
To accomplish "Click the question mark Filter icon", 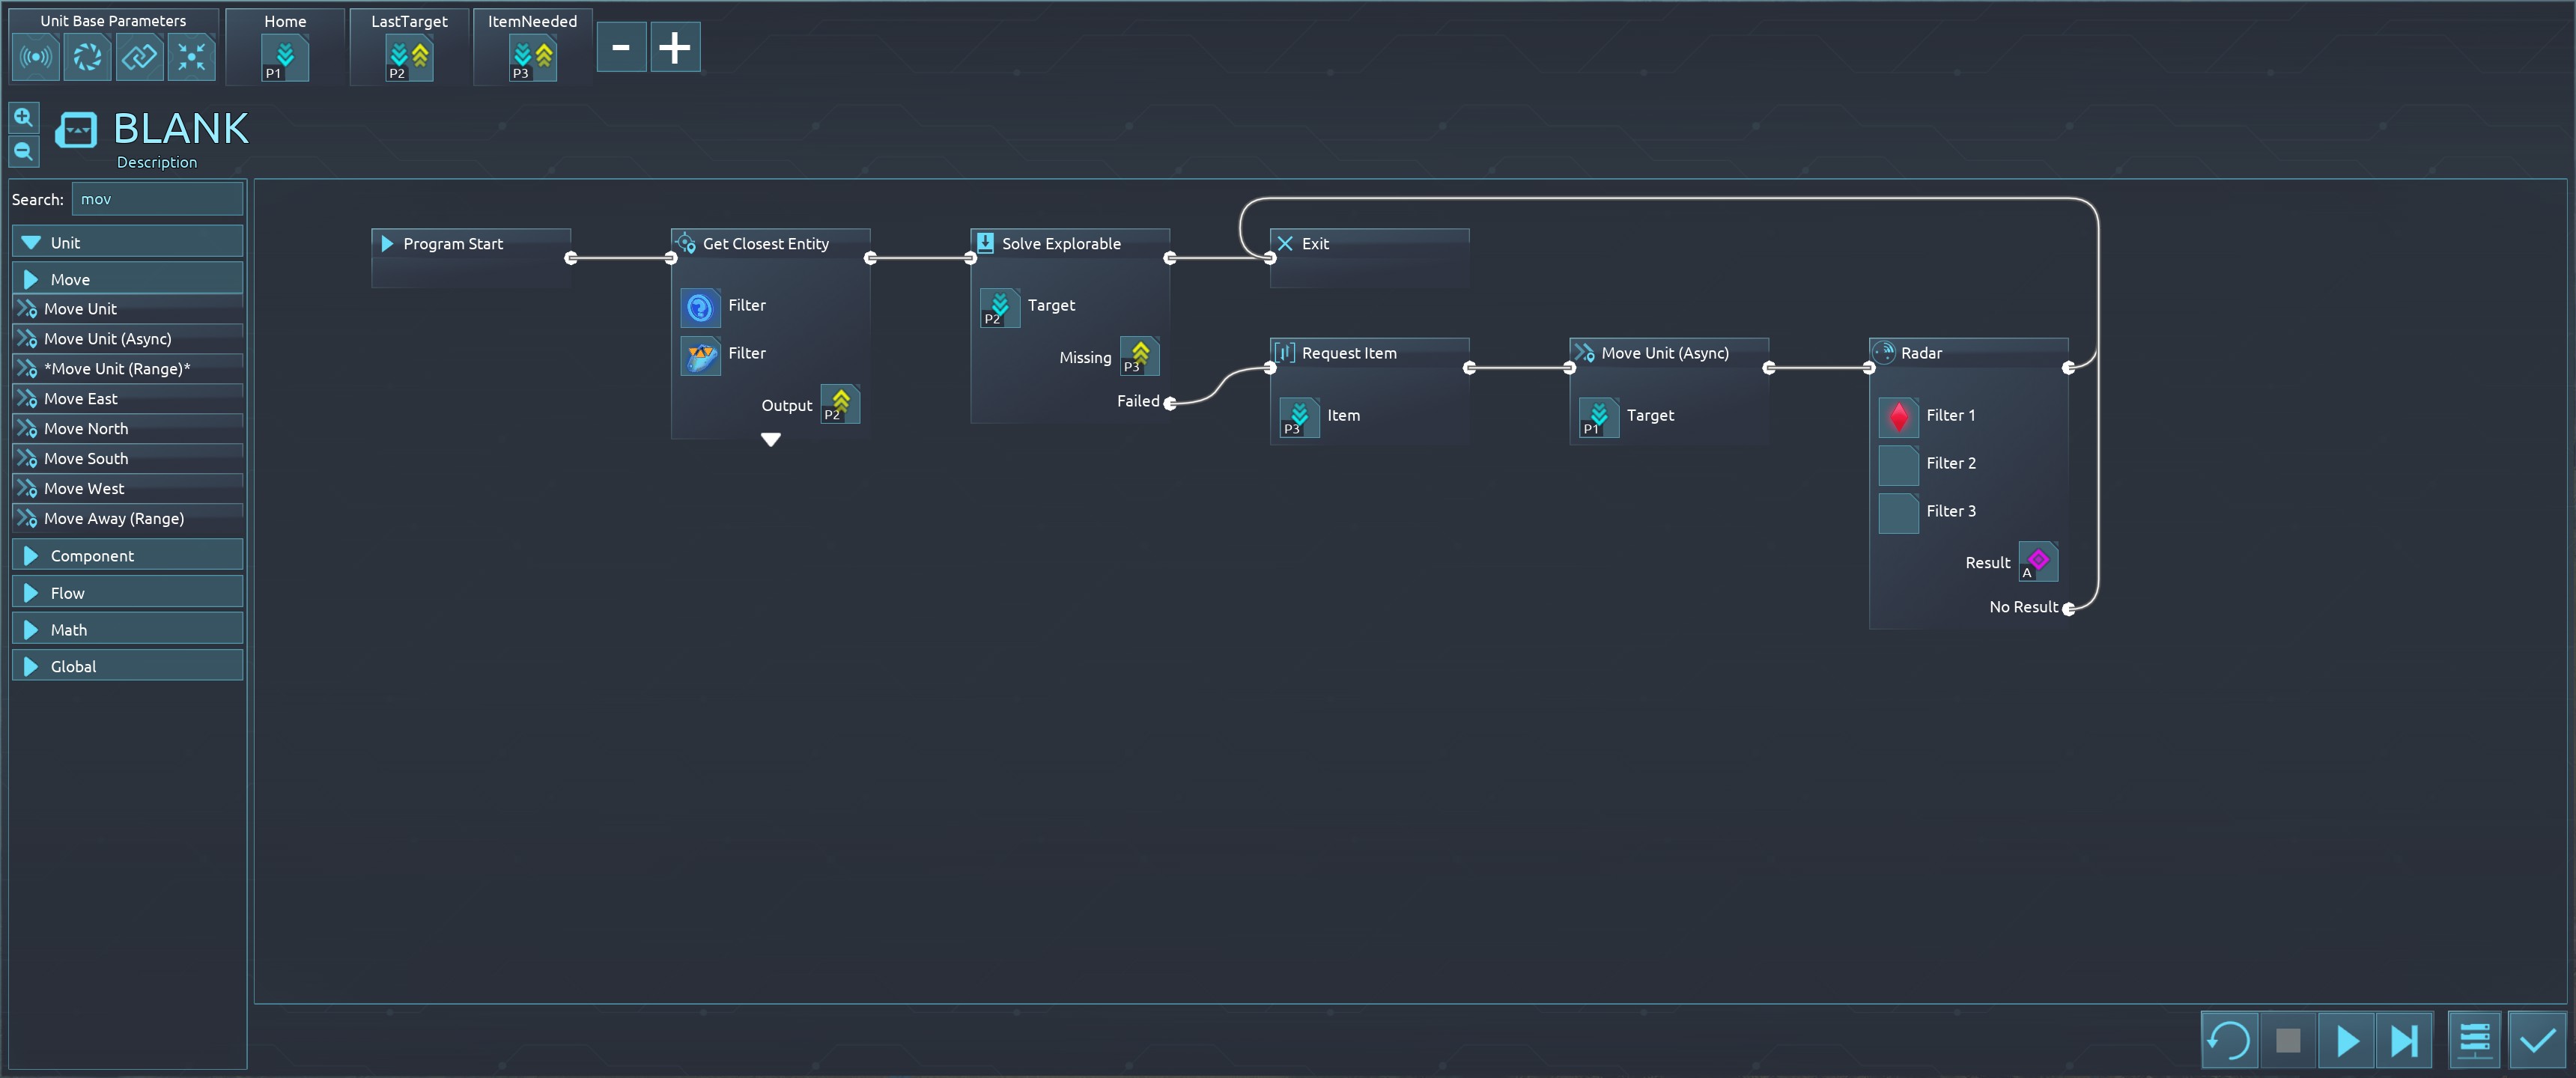I will point(700,307).
